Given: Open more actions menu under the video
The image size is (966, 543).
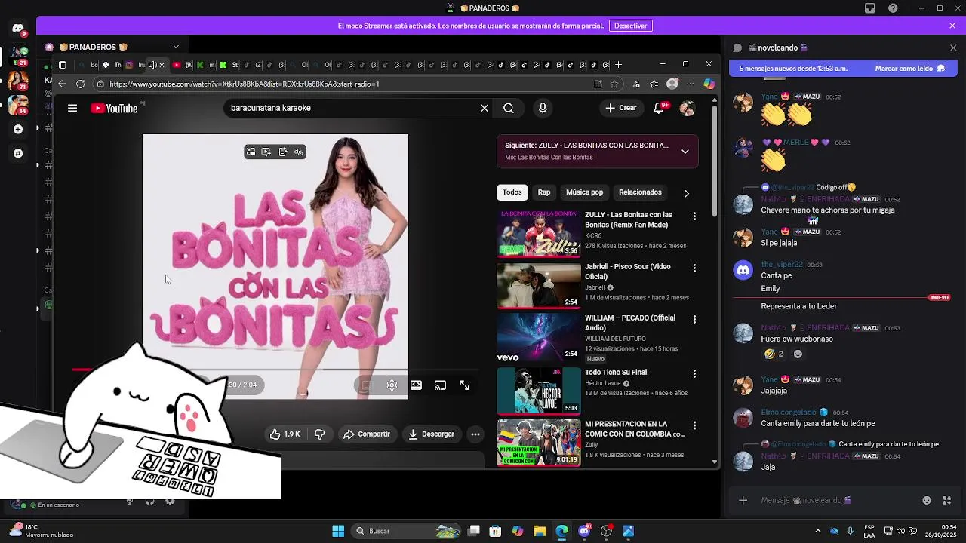Looking at the screenshot, I should pos(475,434).
